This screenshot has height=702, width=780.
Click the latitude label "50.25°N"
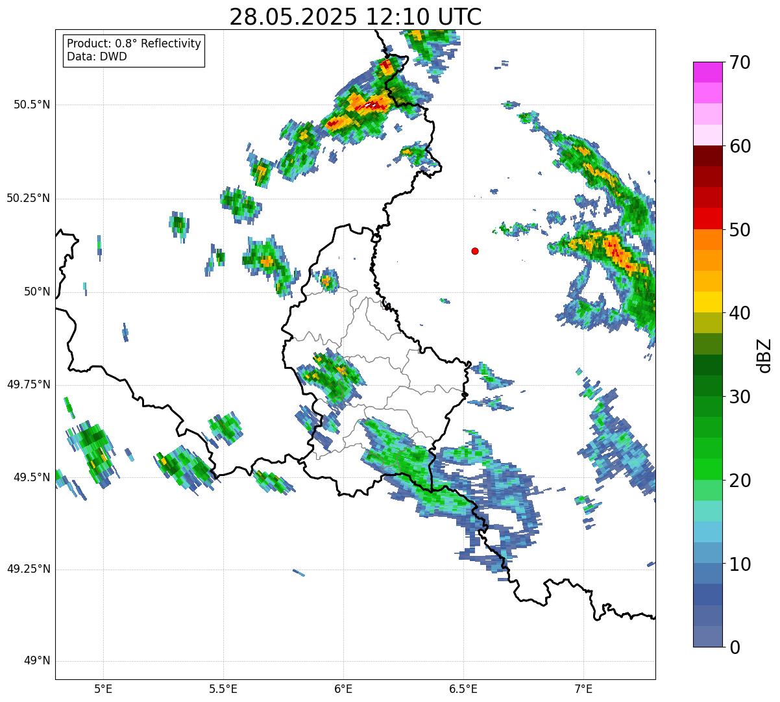click(x=29, y=198)
